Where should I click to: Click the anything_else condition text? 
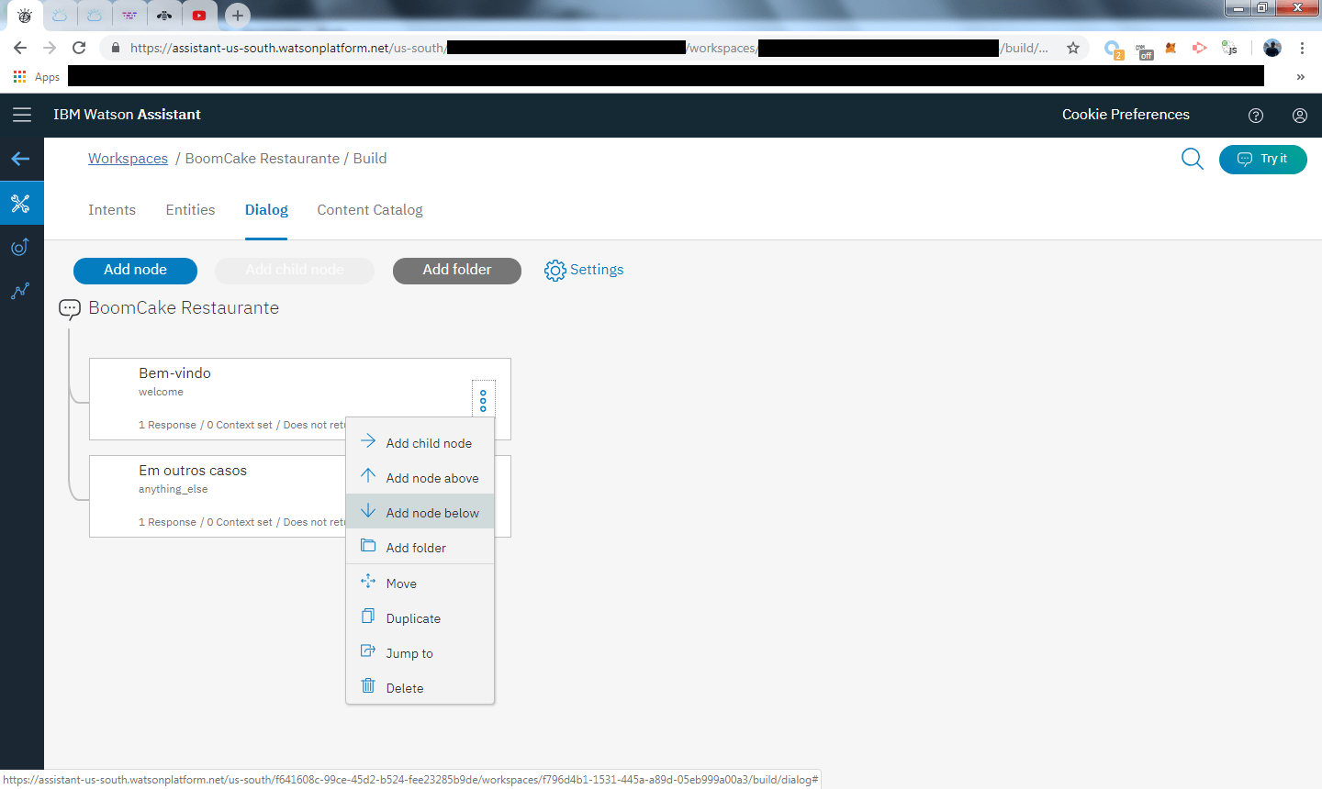tap(174, 489)
